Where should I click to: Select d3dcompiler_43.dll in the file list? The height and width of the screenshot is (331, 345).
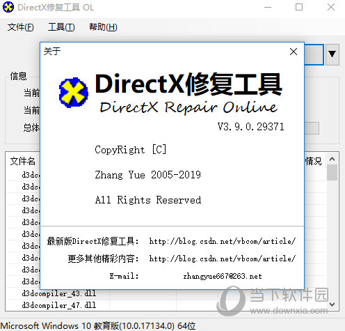tap(59, 293)
